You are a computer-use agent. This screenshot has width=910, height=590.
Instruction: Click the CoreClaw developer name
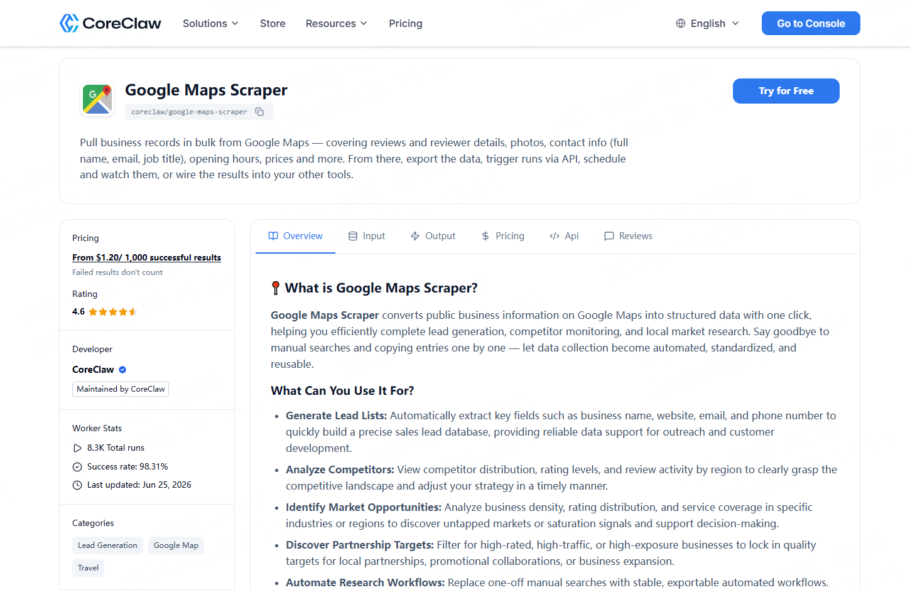click(93, 370)
